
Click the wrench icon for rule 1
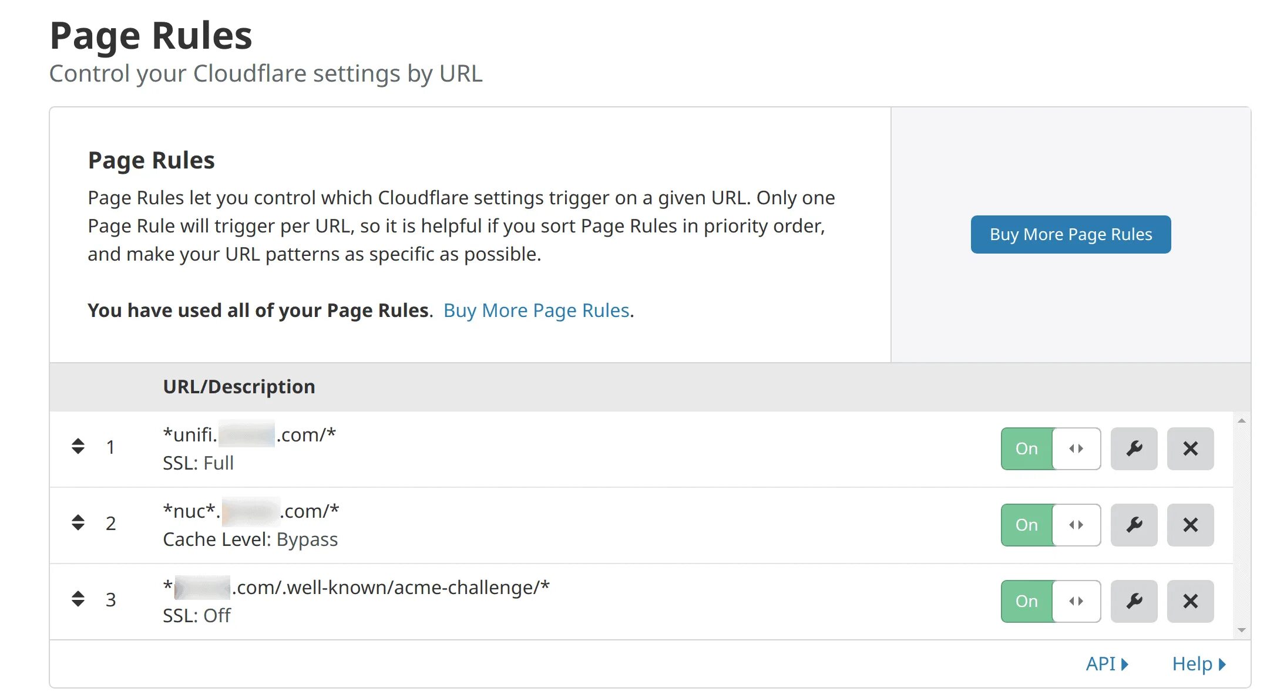[1134, 448]
